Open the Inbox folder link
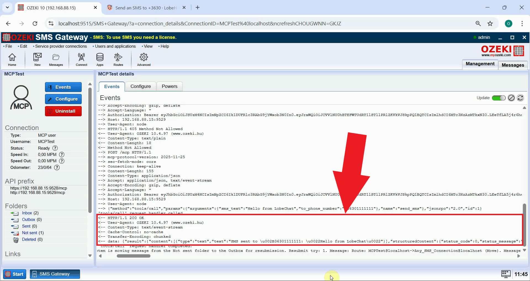Viewport: 530px width, 281px height. tap(27, 213)
